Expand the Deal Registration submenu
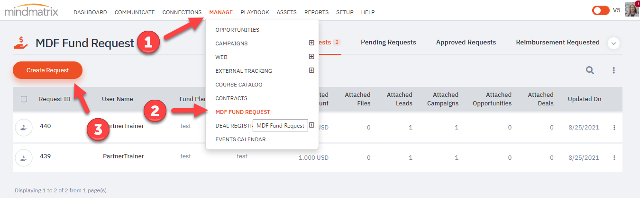640x198 pixels. coord(311,125)
